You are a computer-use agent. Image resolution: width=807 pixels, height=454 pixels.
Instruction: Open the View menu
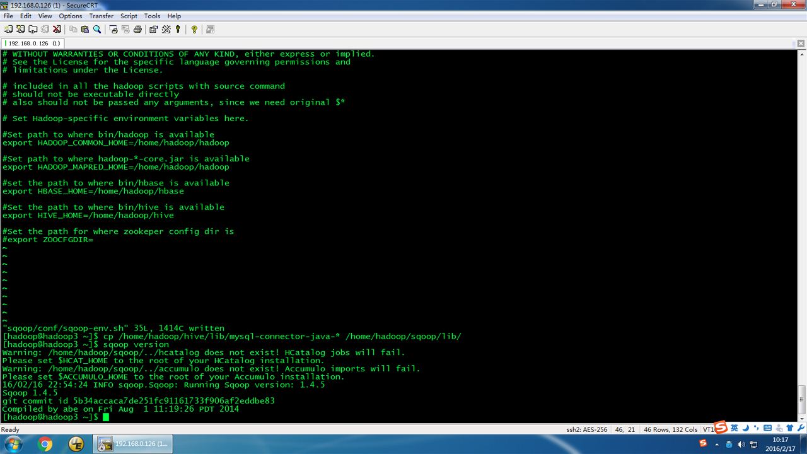(x=45, y=16)
